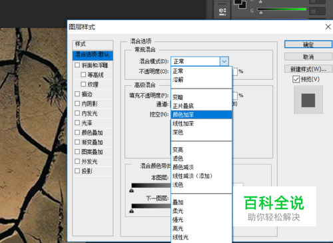
Task: Enable 描边 checkbox
Action: pos(77,94)
